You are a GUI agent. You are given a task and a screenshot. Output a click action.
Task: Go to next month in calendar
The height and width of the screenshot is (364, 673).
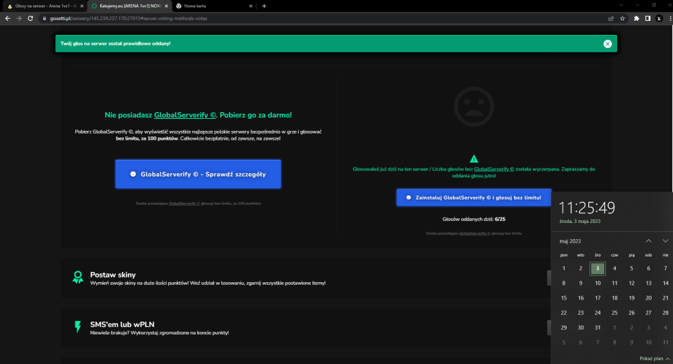(x=666, y=241)
